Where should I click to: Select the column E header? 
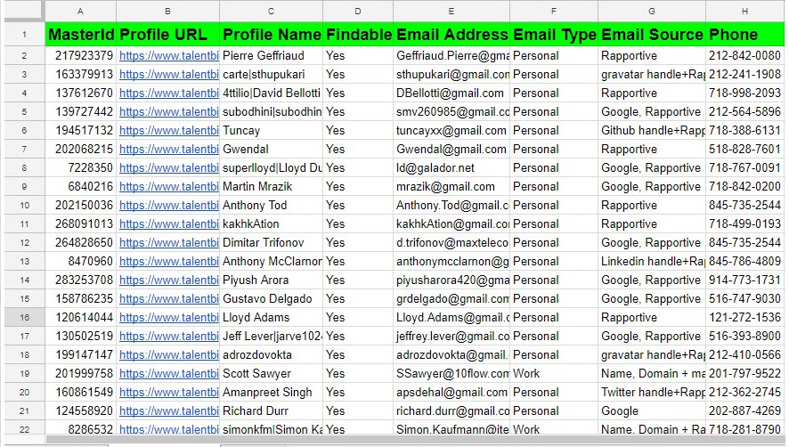(x=451, y=11)
